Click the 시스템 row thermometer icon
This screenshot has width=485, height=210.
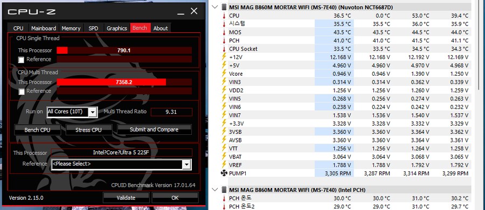tap(224, 24)
